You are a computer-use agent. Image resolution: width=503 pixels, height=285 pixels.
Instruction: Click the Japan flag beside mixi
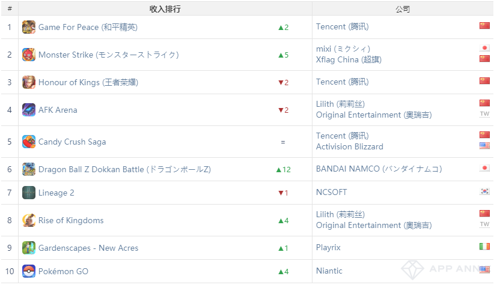coord(484,48)
